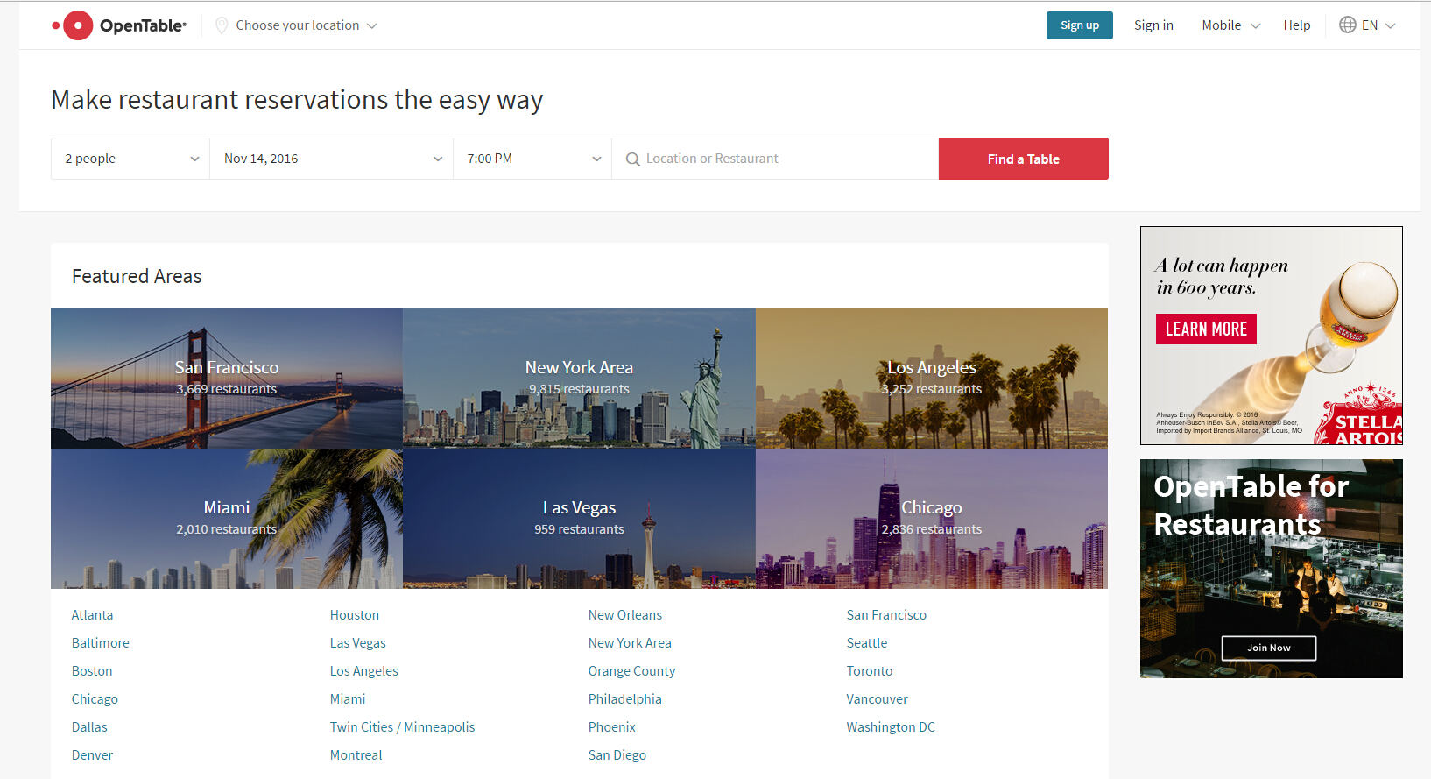This screenshot has width=1431, height=779.
Task: Select the Miami link in the city list
Action: (x=348, y=699)
